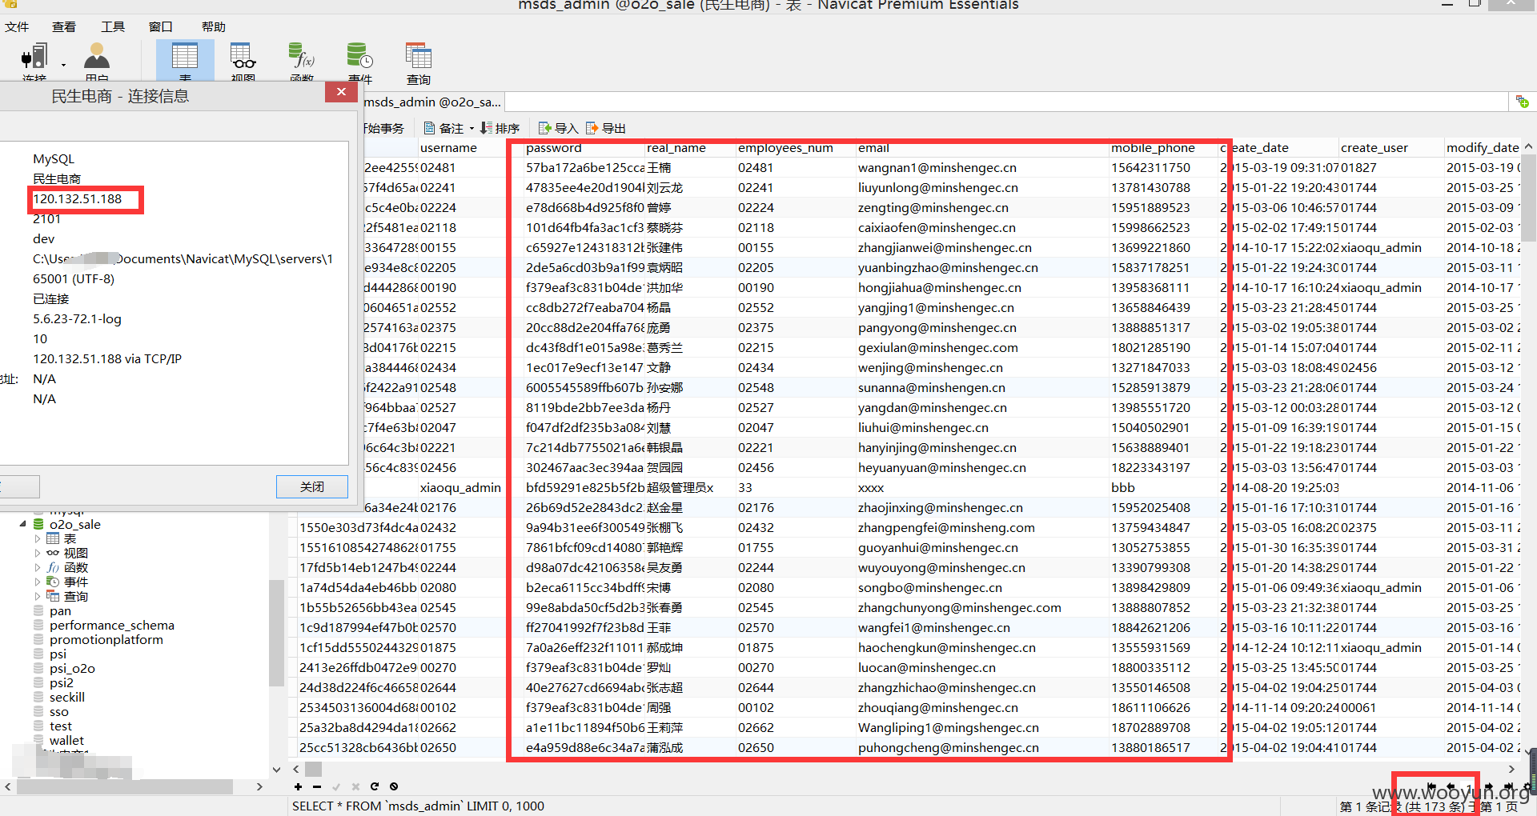This screenshot has width=1537, height=816.
Task: Switch to the msds_admin @o2o_sa... tab
Action: coord(432,102)
